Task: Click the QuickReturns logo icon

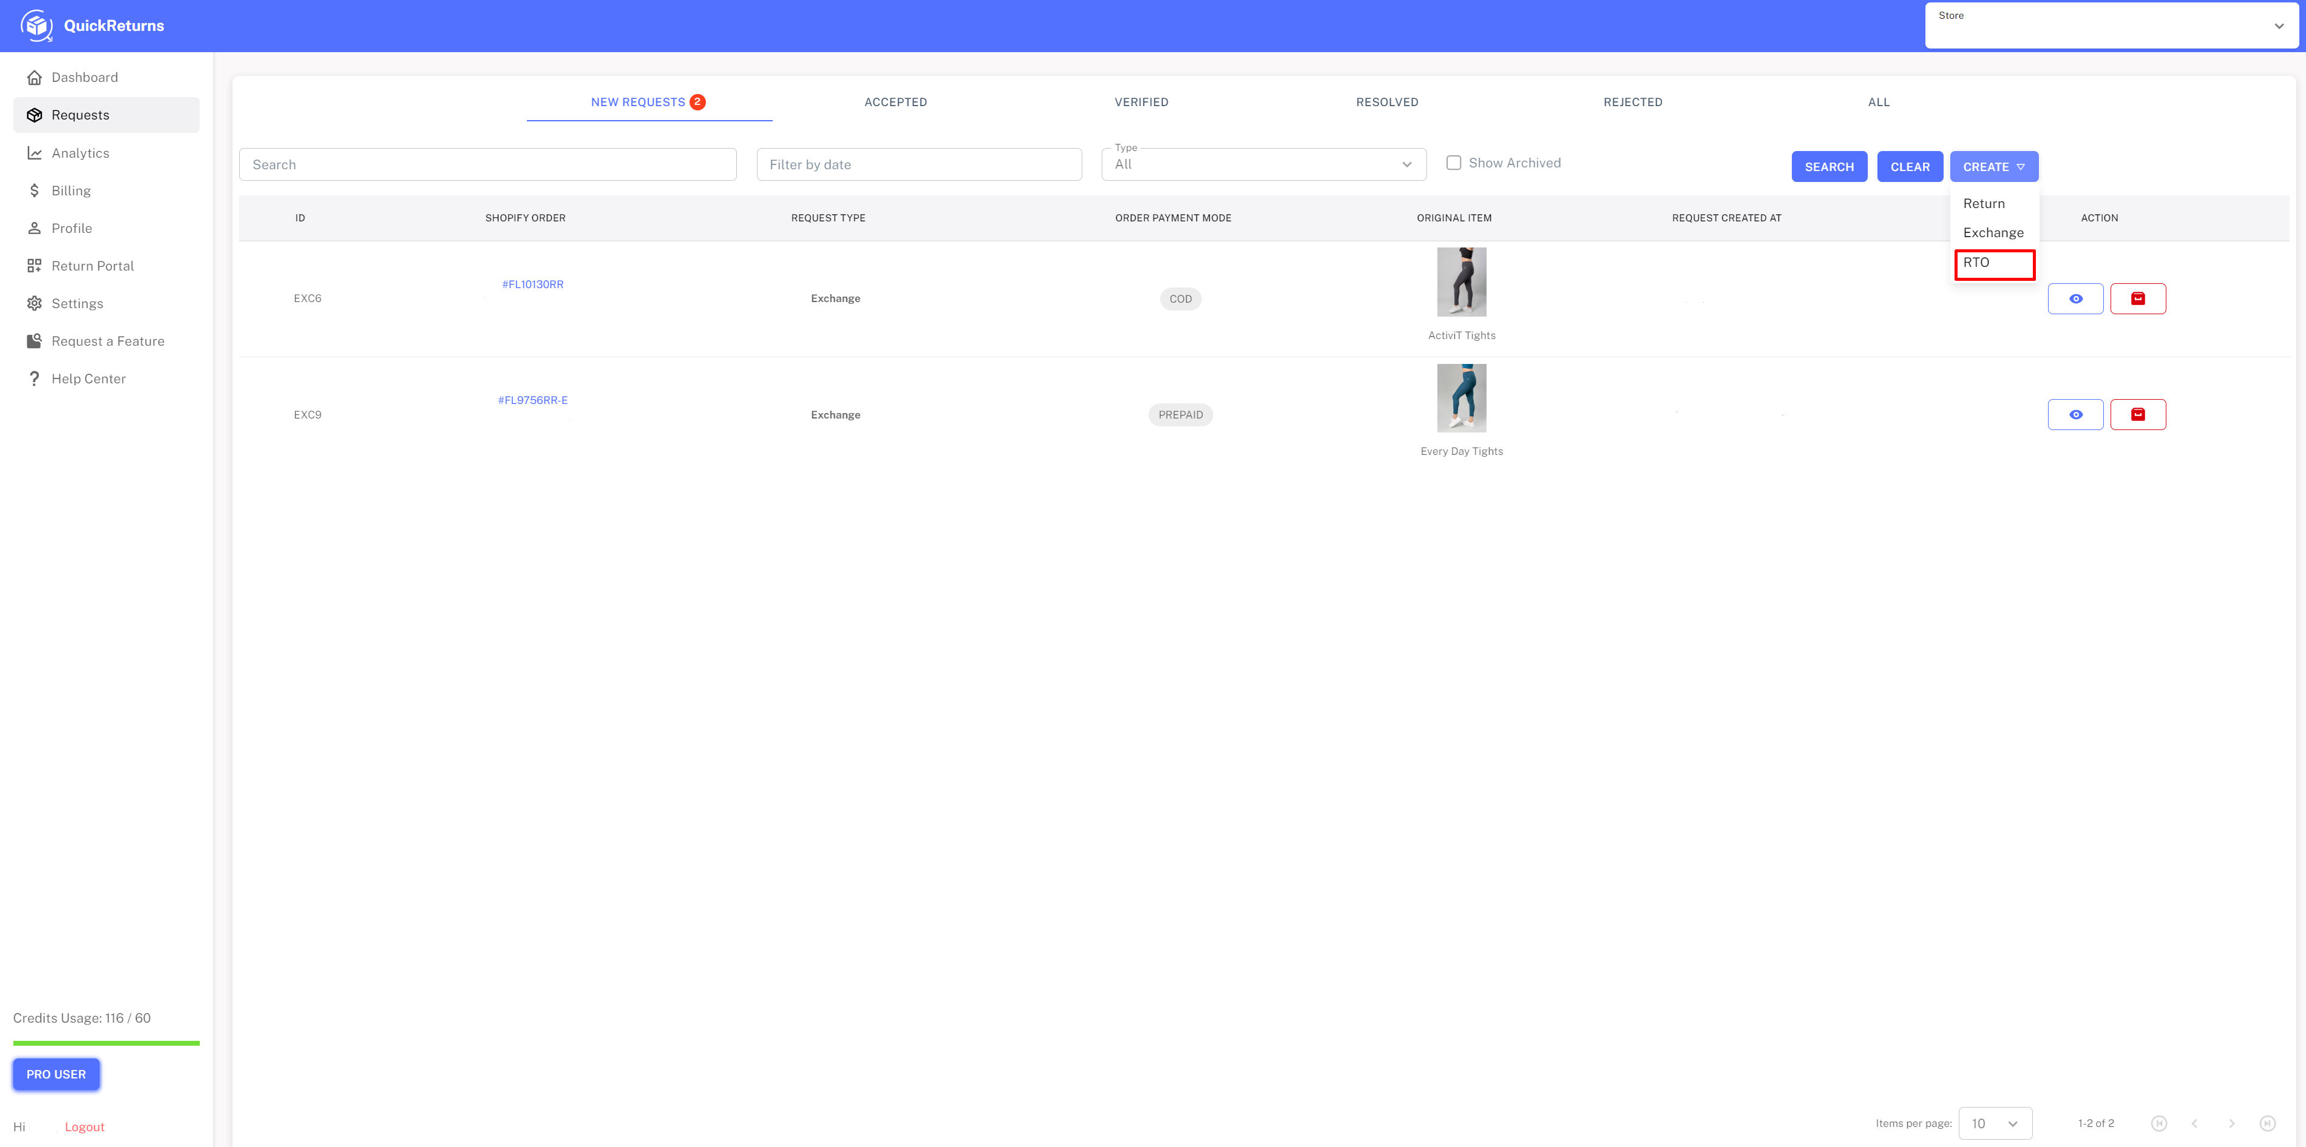Action: (36, 26)
